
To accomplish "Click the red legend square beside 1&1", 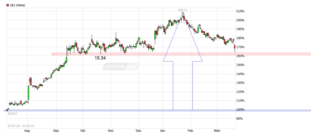I will (x=8, y=5).
